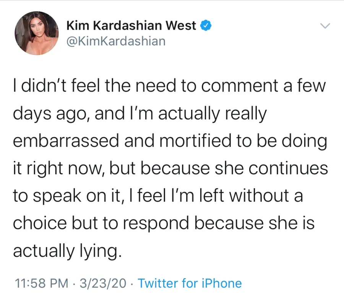Click the @KimKardashian username below the display name
This screenshot has height=298, width=344.
tap(116, 41)
